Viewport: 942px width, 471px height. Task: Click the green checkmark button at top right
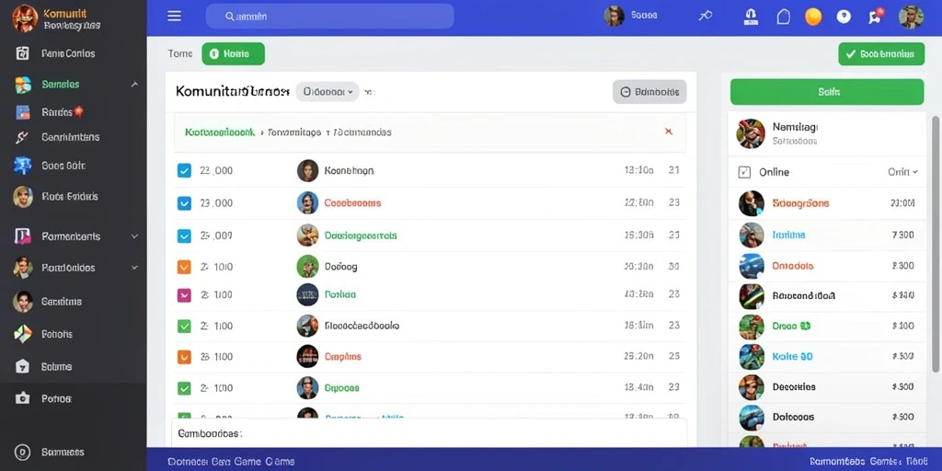pos(880,54)
